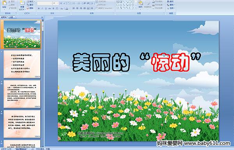
Task: Click the Clear Formatting eraser icon
Action: 68,3
